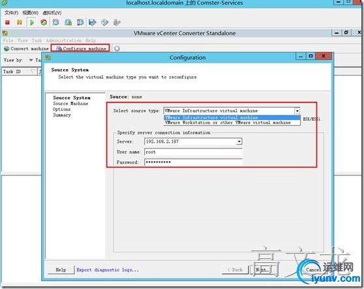Select Source Machine in the wizard steps
Screen dimensions: 364x289
(x=70, y=104)
